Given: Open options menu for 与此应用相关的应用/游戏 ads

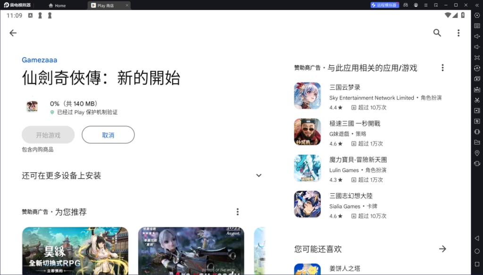Looking at the screenshot, I should [442, 68].
